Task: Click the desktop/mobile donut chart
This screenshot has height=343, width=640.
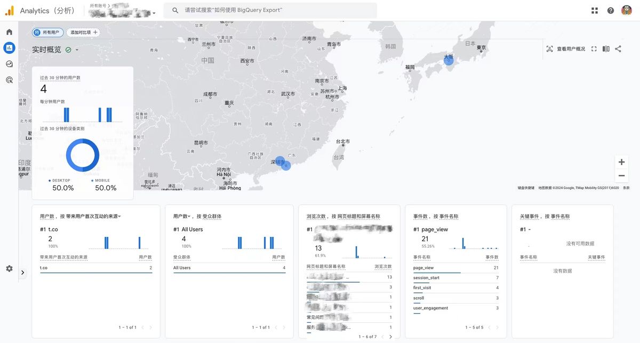Action: (83, 156)
